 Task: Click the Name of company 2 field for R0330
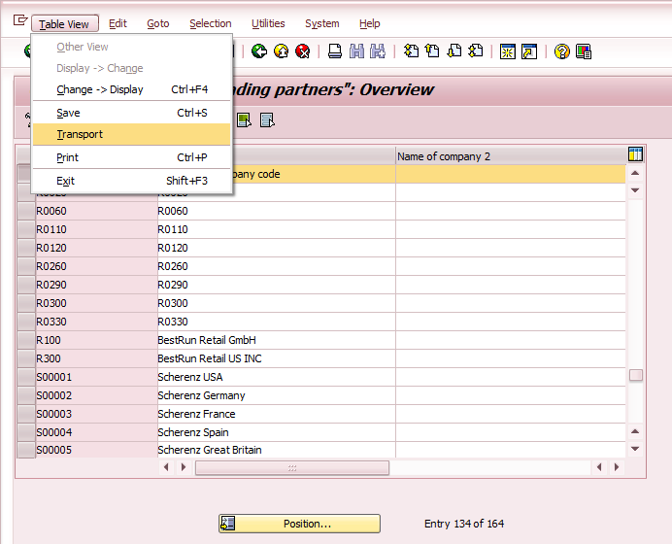511,322
